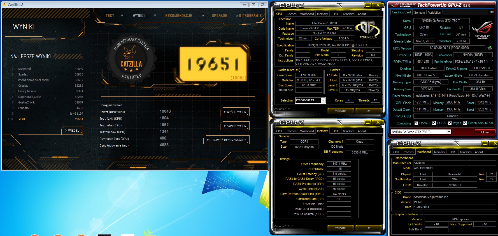Image resolution: width=498 pixels, height=236 pixels.
Task: Open SPD tab in CPU-Z Timings window
Action: click(x=335, y=131)
